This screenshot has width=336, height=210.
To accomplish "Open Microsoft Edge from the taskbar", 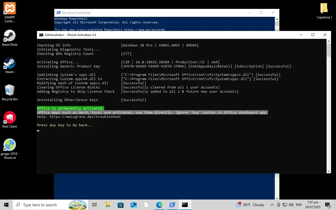I will pyautogui.click(x=159, y=205).
